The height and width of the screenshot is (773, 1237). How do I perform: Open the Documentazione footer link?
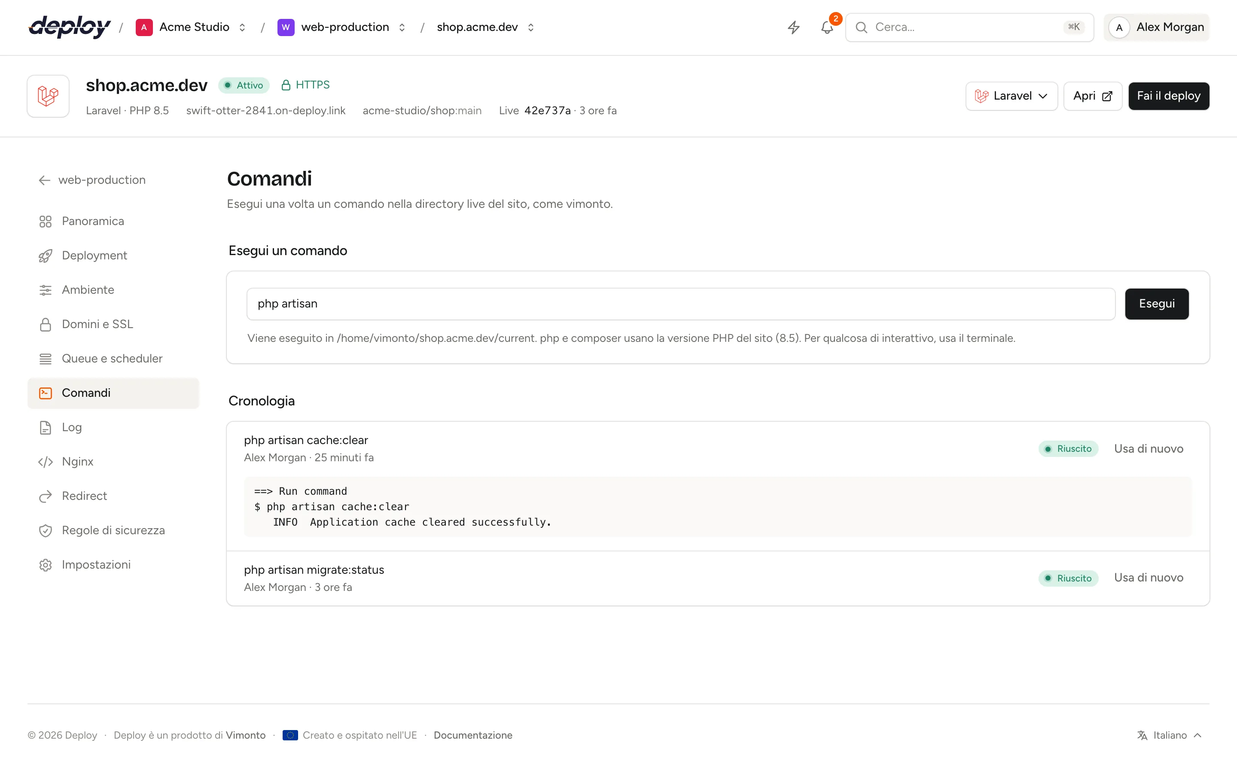pos(473,735)
